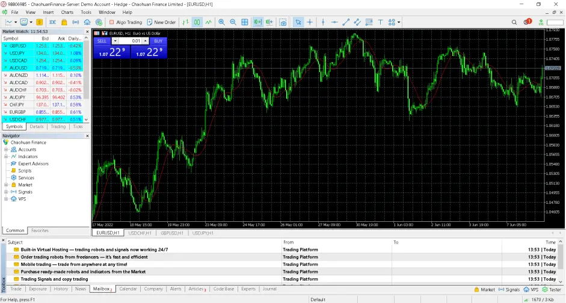Select Expert Advisors in Navigator

tap(33, 164)
